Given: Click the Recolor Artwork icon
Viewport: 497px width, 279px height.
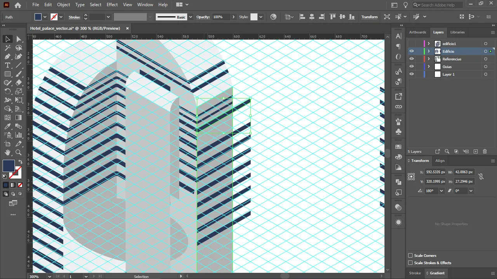Looking at the screenshot, I should pyautogui.click(x=273, y=17).
